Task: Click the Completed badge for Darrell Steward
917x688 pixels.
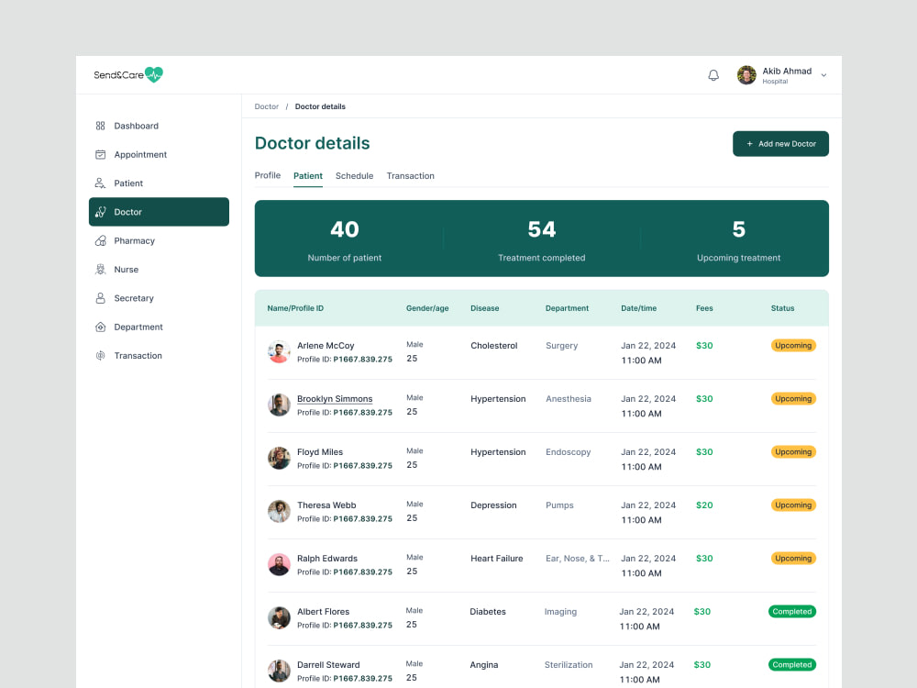Action: click(792, 664)
